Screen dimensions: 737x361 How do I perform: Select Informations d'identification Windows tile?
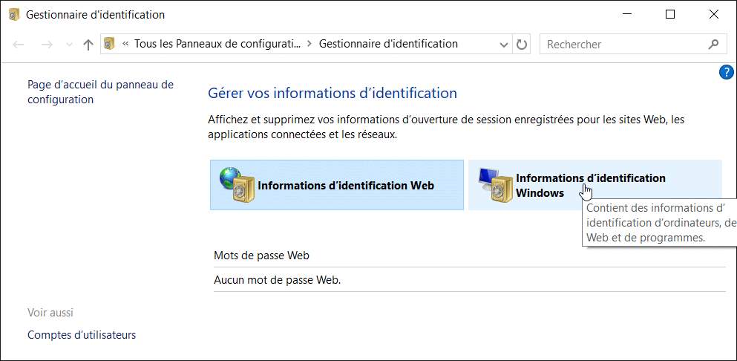(x=594, y=185)
